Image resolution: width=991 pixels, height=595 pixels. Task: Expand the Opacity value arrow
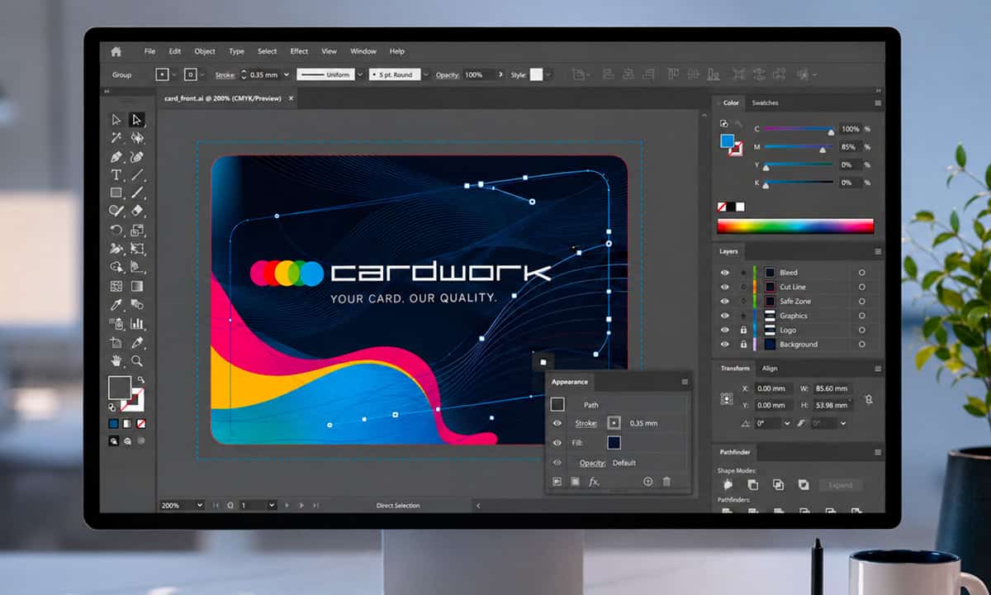point(500,74)
